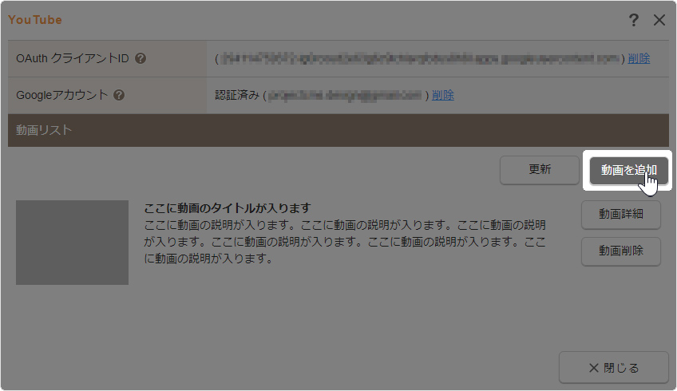Screen dimensions: 677x391
Task: Open the help question mark in dialog header
Action: (633, 20)
